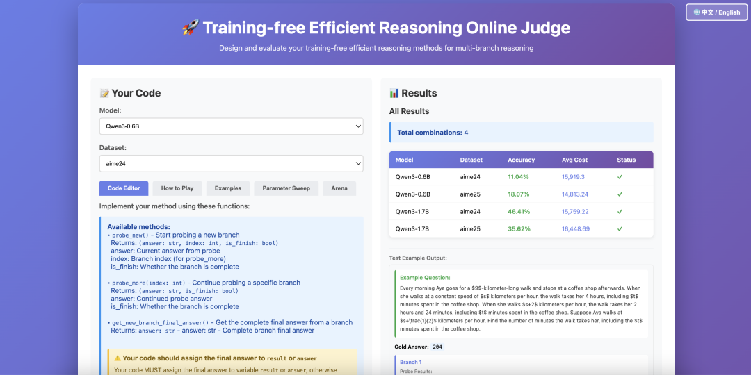The image size is (751, 375).
Task: Click the 15,919.3 average cost value
Action: [x=573, y=177]
